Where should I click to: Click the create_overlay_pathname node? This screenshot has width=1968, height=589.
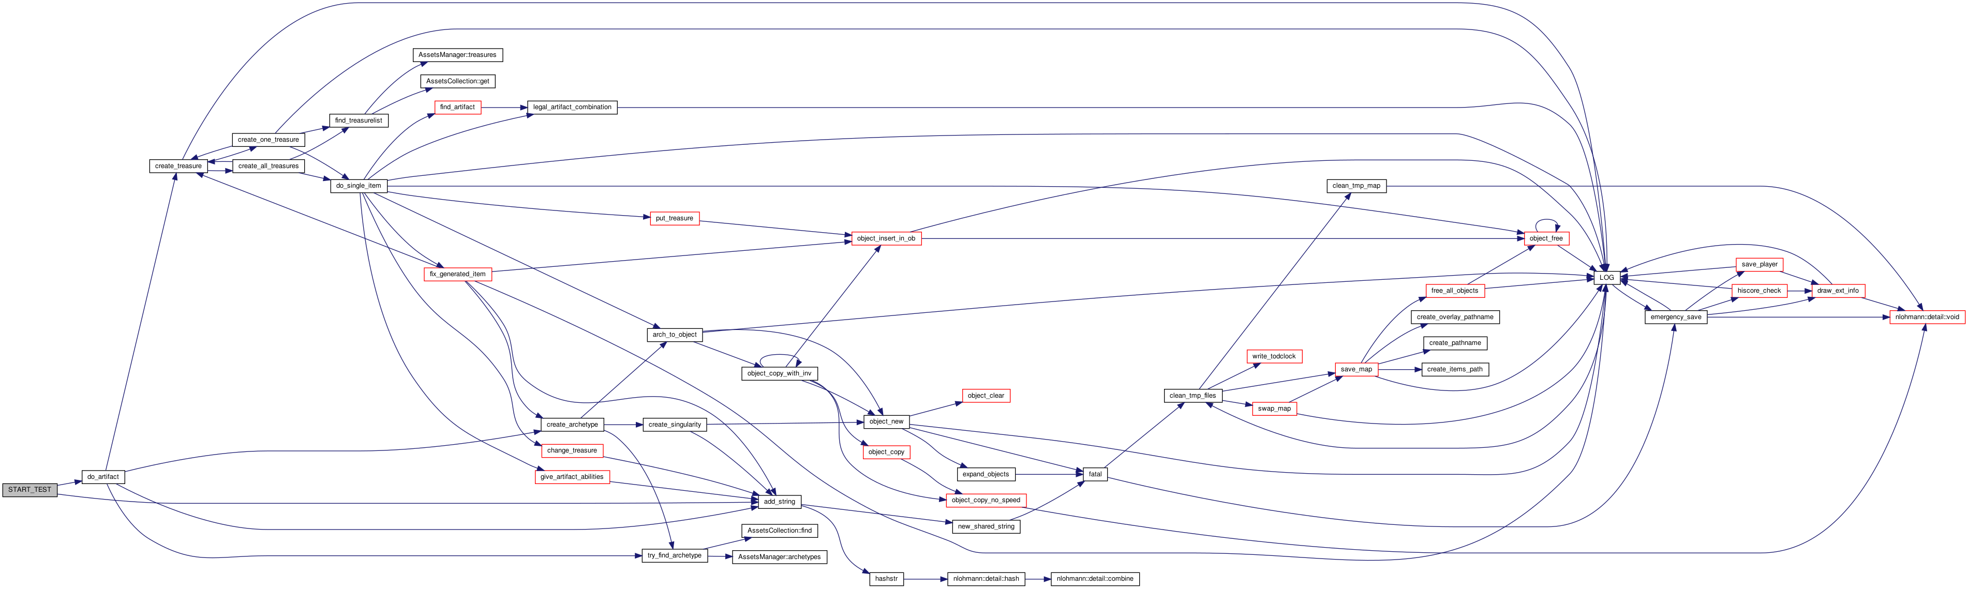1455,317
